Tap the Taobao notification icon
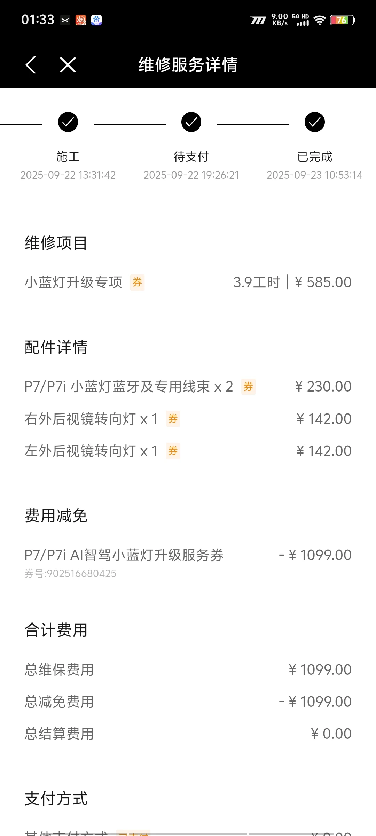376x836 pixels. (x=81, y=20)
